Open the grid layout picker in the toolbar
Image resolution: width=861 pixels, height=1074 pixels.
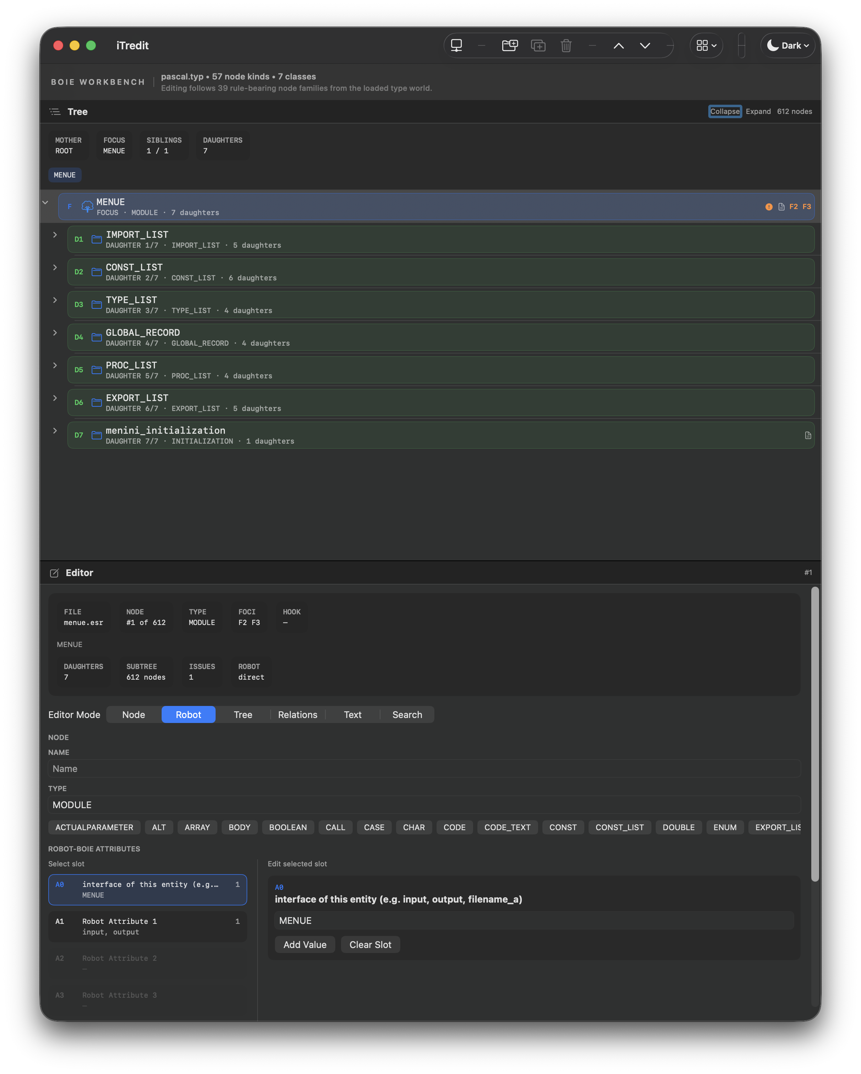tap(706, 45)
